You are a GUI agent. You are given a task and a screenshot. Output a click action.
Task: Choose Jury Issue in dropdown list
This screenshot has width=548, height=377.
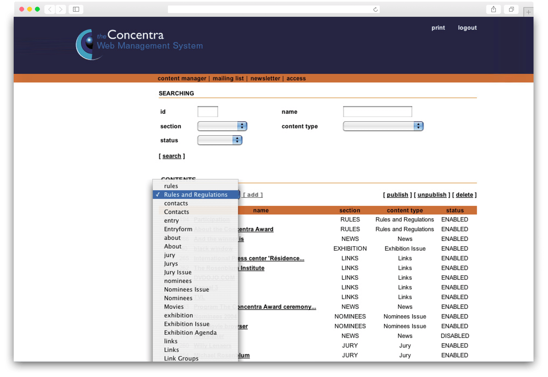[x=178, y=272]
